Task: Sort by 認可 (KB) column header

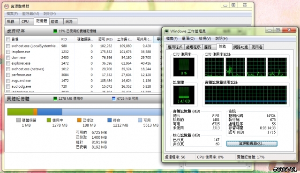Action: pos(105,39)
